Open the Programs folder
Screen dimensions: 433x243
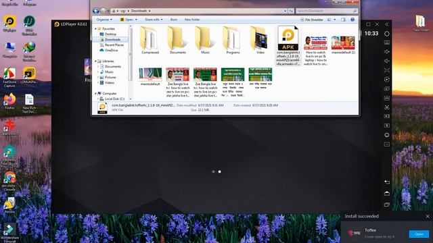(233, 40)
